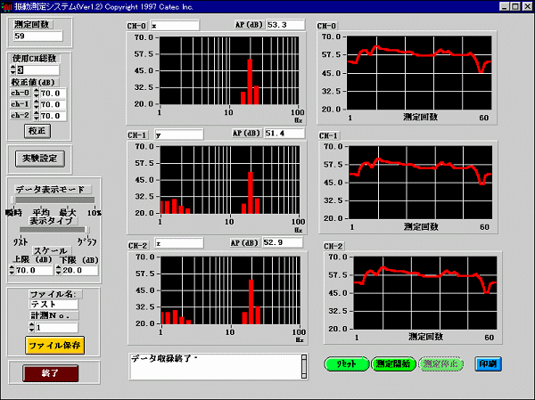Click the CH-1 AP (dB) value 51.4

(284, 133)
